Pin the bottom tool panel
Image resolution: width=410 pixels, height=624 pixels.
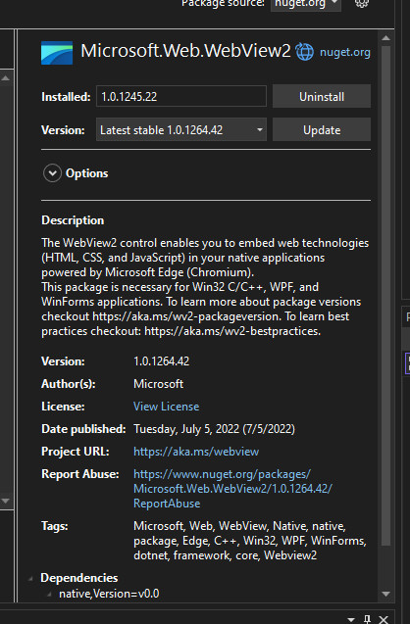point(367,619)
